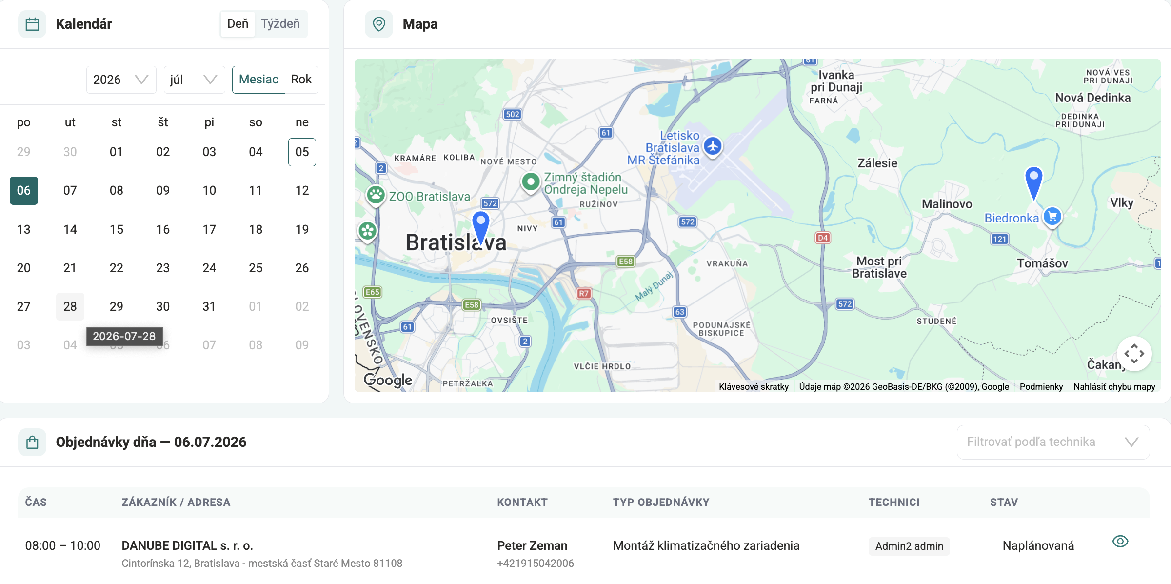Click the shopping bag icon beside Objednávky dňa
The width and height of the screenshot is (1171, 584).
pyautogui.click(x=32, y=442)
